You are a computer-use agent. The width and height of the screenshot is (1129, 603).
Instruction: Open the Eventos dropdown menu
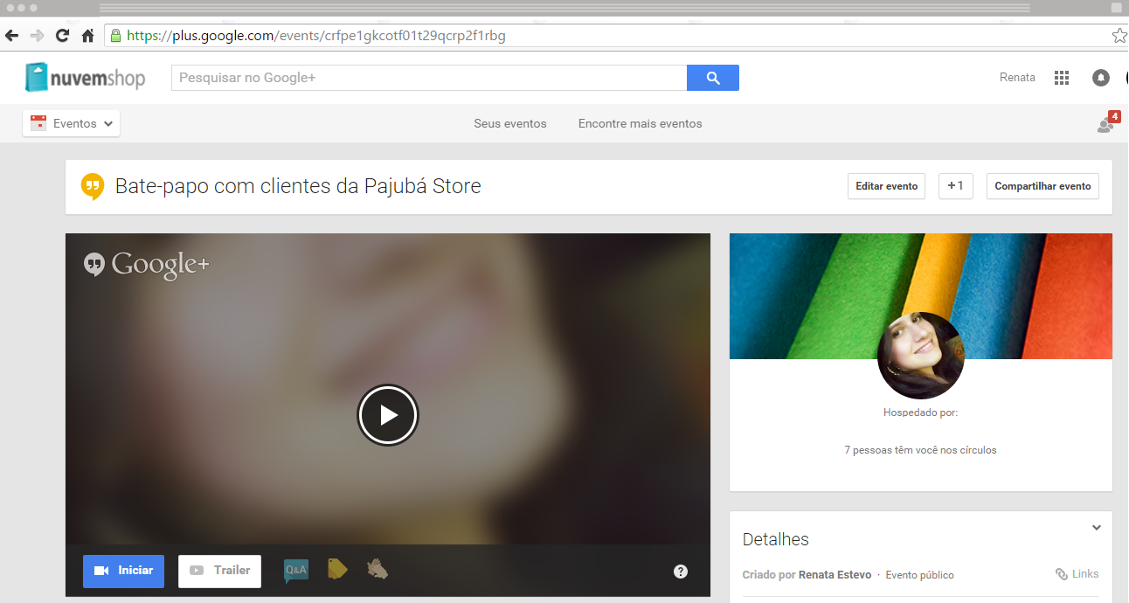tap(72, 123)
